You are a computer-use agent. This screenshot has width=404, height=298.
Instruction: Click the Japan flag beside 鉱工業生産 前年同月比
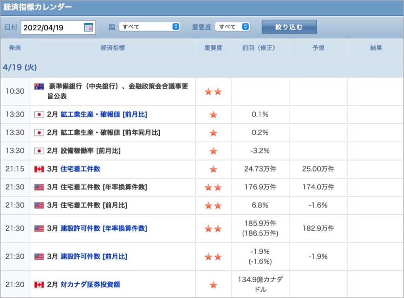click(x=39, y=133)
